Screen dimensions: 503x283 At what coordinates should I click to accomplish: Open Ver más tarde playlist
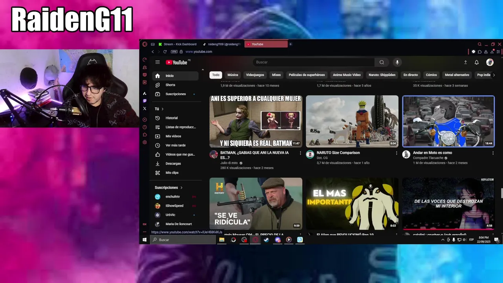point(176,145)
